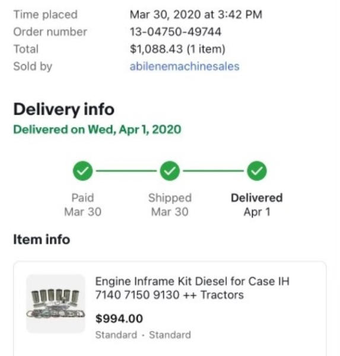Click the Delivered on Wed, Apr 1, 2020 status
The width and height of the screenshot is (340, 356).
click(x=97, y=129)
